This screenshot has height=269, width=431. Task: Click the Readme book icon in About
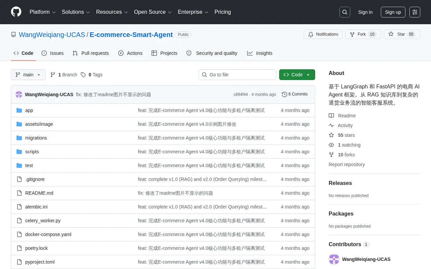pyautogui.click(x=331, y=116)
